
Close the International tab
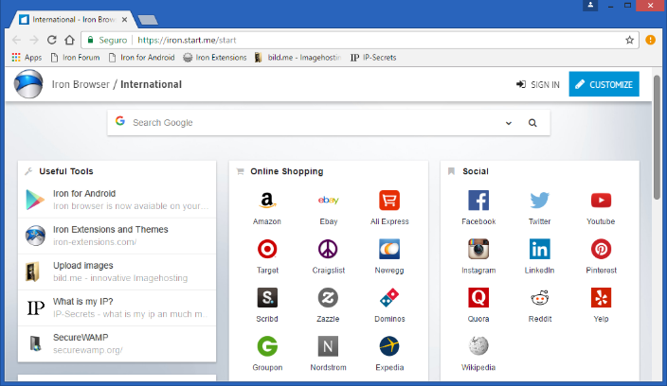pos(124,20)
